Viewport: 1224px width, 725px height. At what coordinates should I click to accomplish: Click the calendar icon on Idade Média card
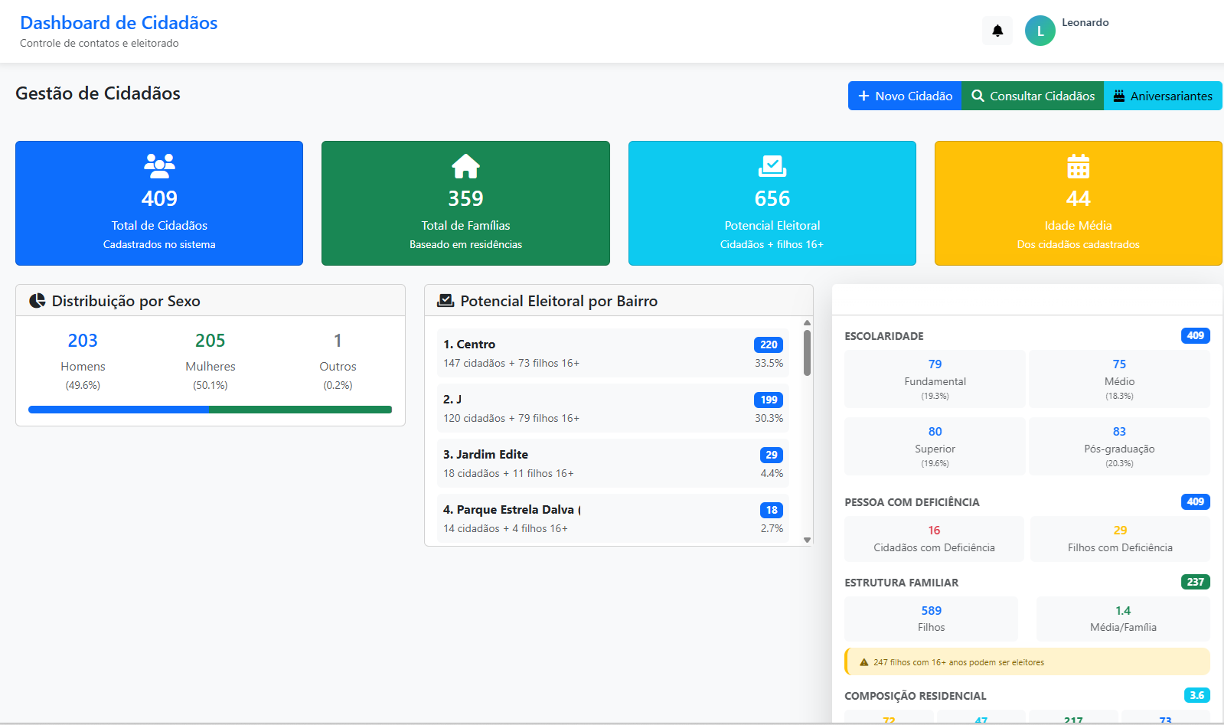(x=1078, y=165)
